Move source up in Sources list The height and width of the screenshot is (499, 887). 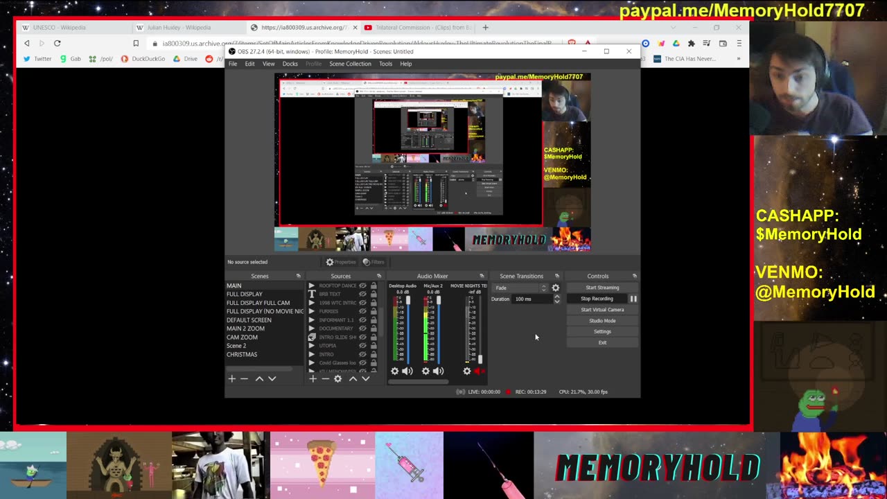pyautogui.click(x=353, y=378)
